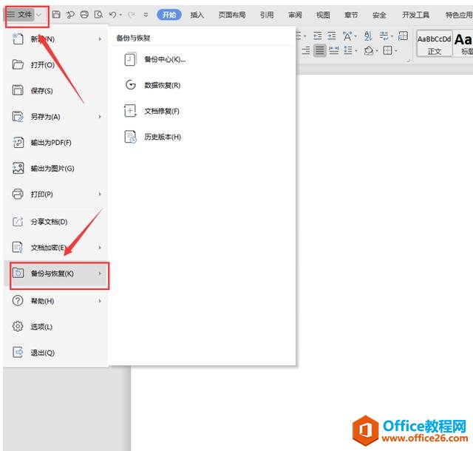Select 退出(Q) menu item

click(x=56, y=352)
